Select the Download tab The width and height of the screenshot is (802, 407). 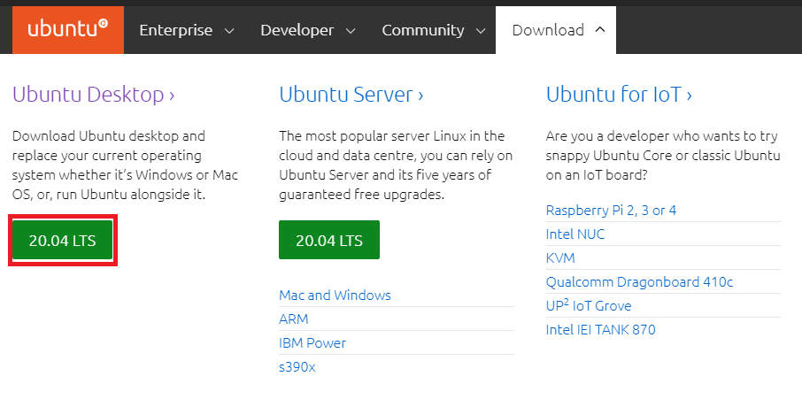click(556, 30)
